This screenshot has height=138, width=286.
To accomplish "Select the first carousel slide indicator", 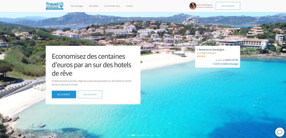I will point(128,135).
